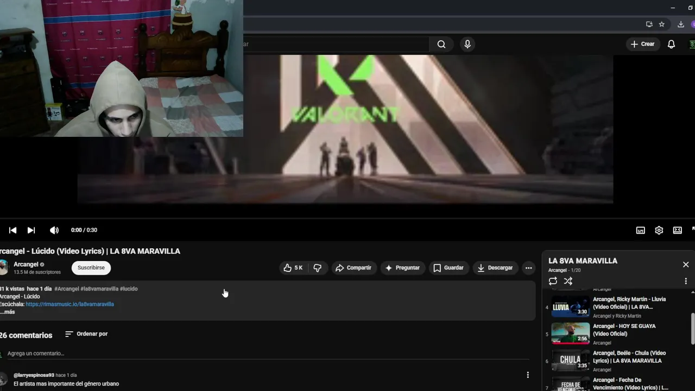Screen dimensions: 695x391
Task: Close the LA 8VA MARAVILLA playlist panel
Action: pos(686,264)
